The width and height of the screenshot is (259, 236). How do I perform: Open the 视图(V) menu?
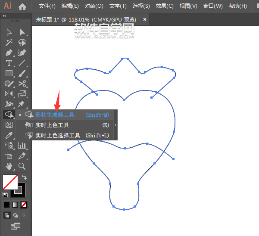point(188,6)
